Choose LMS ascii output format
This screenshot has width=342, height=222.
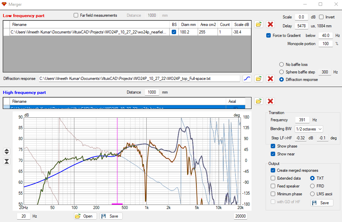pos(312,194)
